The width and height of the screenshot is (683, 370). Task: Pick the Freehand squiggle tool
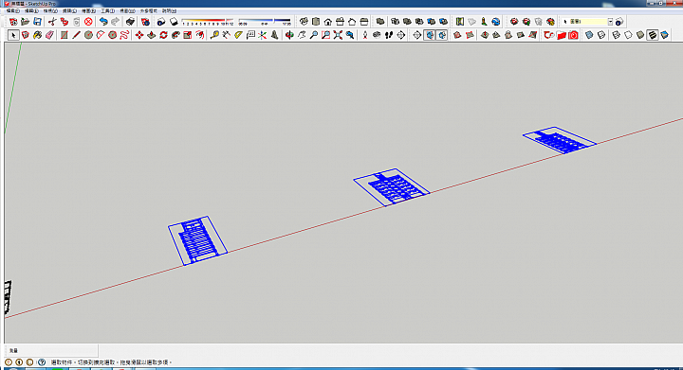tap(124, 35)
